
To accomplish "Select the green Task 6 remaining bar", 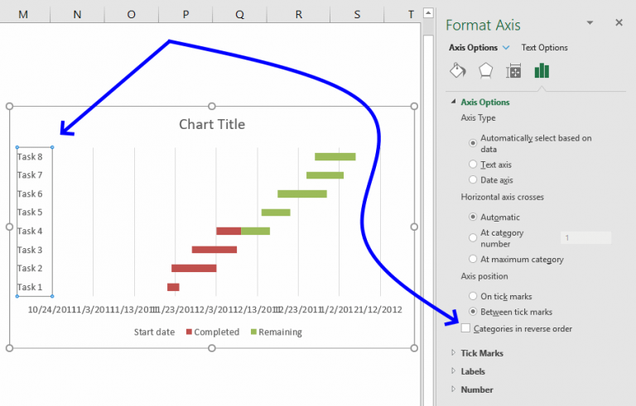I will pos(302,193).
